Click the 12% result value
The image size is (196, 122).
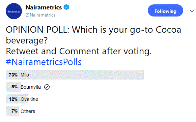[x=13, y=99]
